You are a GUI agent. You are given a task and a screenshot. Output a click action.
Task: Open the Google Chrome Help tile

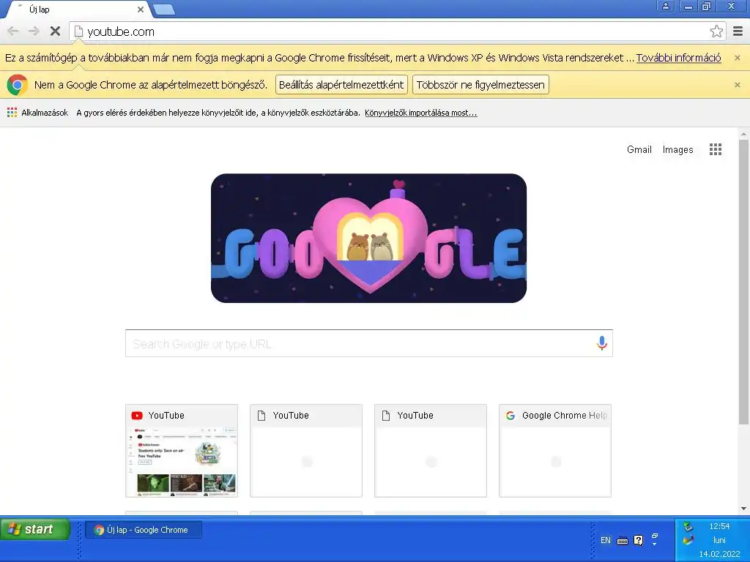555,451
